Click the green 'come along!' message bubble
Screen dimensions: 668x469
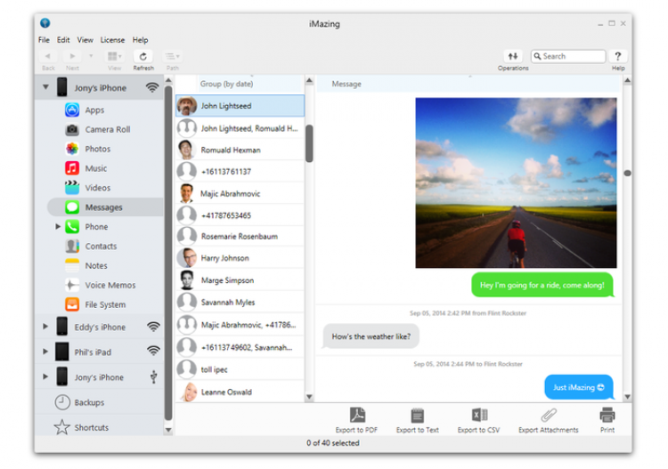click(x=542, y=285)
